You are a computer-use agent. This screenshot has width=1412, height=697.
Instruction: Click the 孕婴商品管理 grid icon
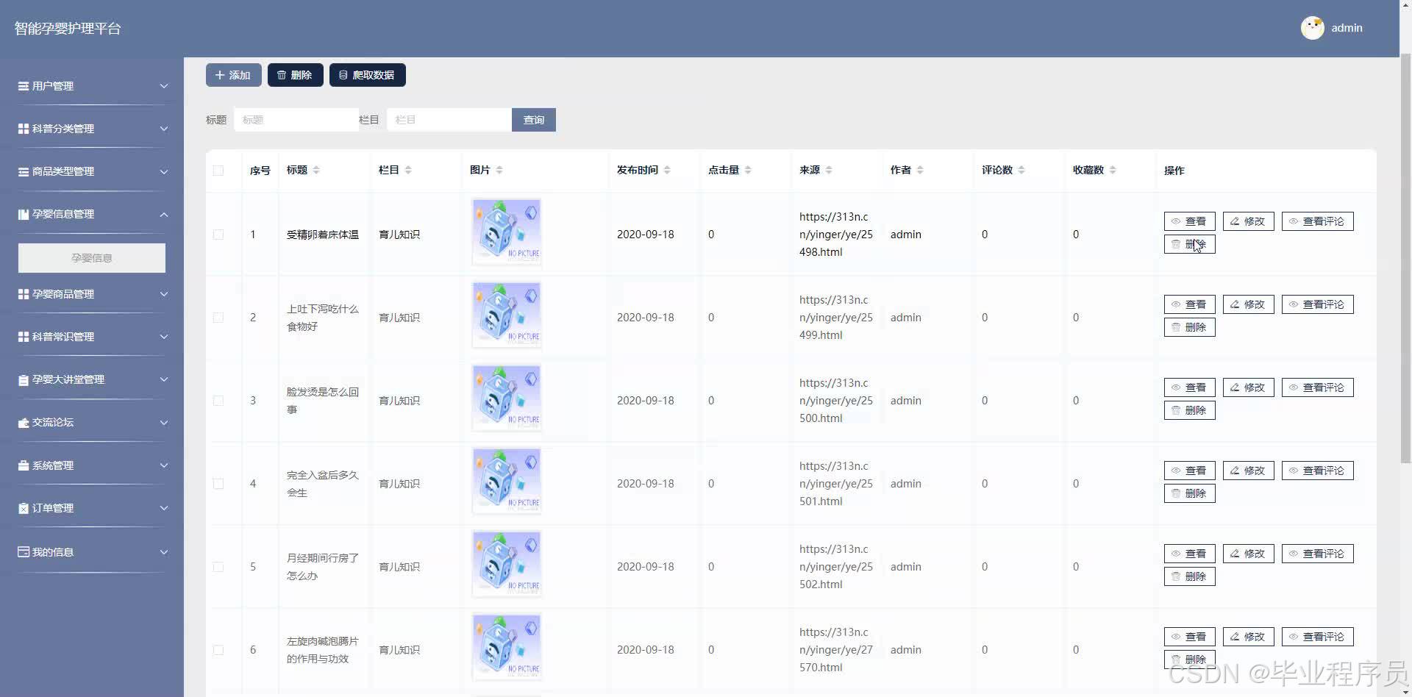[24, 294]
